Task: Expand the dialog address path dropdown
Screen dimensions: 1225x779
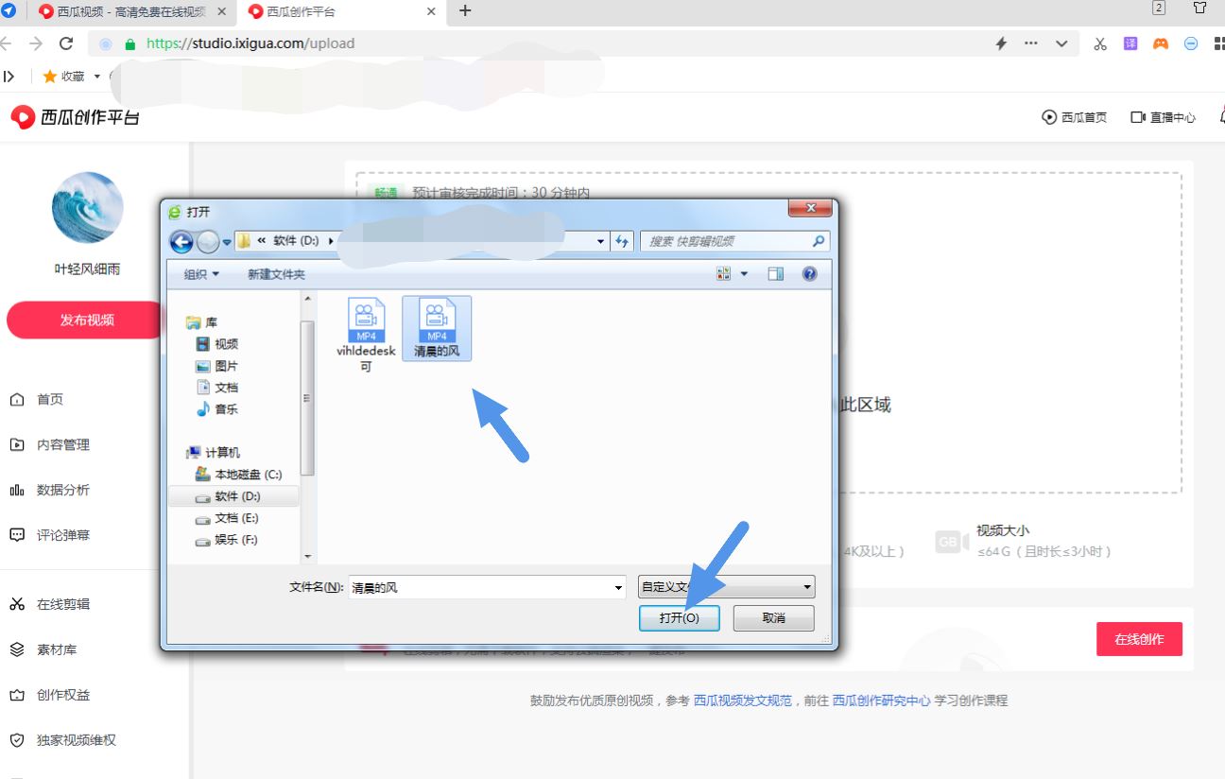Action: [601, 241]
